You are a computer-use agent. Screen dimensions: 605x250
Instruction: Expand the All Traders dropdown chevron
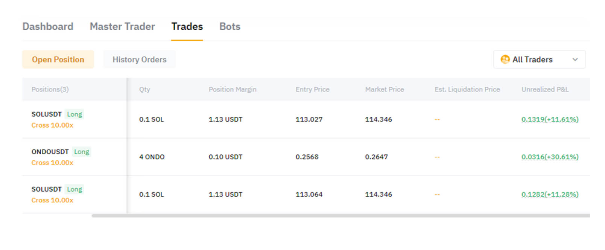coord(575,59)
